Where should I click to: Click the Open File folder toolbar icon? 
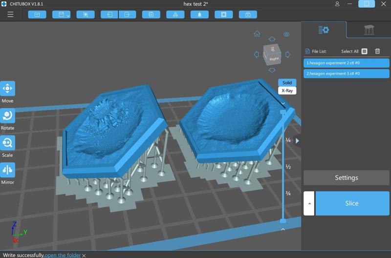[37, 15]
